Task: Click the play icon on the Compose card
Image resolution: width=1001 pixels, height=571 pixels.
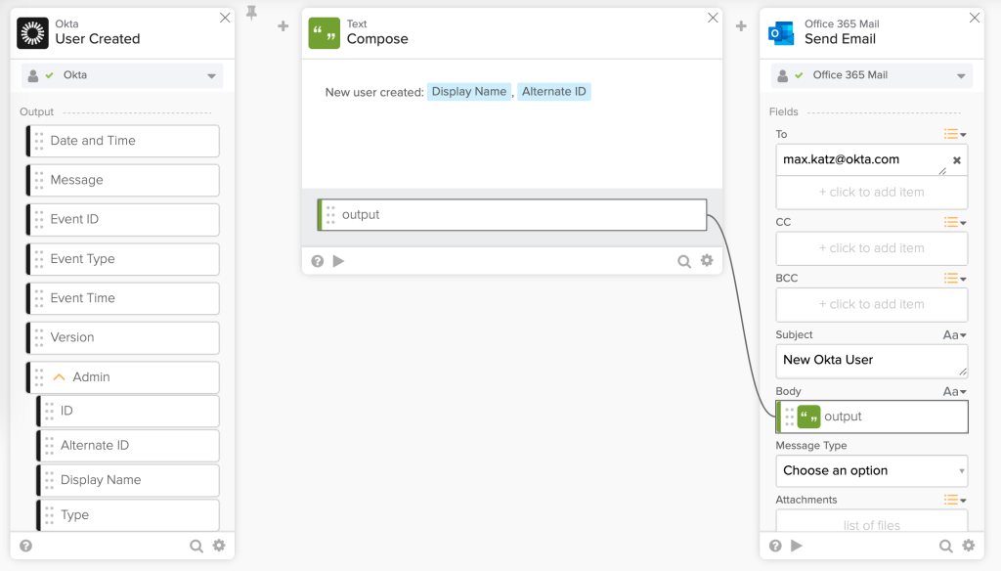Action: pyautogui.click(x=339, y=261)
